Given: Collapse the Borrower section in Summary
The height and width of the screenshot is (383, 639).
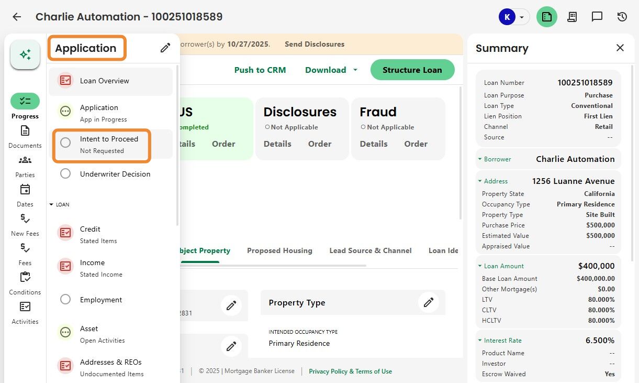Looking at the screenshot, I should click(480, 159).
